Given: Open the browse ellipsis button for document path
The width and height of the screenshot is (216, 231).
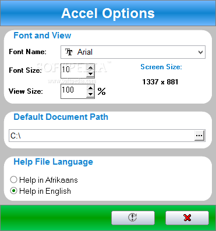Looking at the screenshot, I should [199, 136].
